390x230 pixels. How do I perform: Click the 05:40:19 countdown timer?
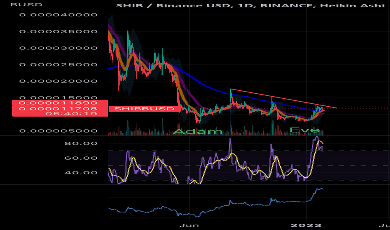click(x=72, y=114)
